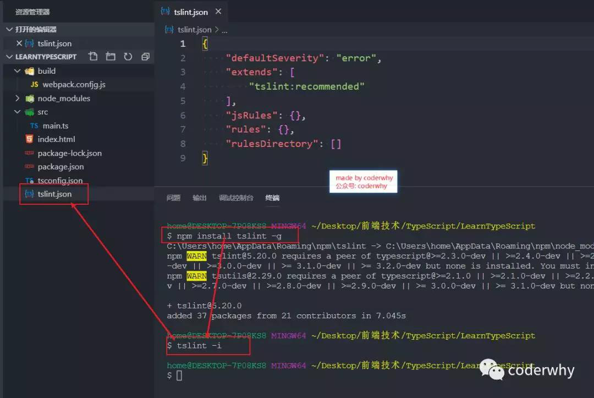Click "added 37 packages" terminal output line
594x398 pixels.
[286, 316]
